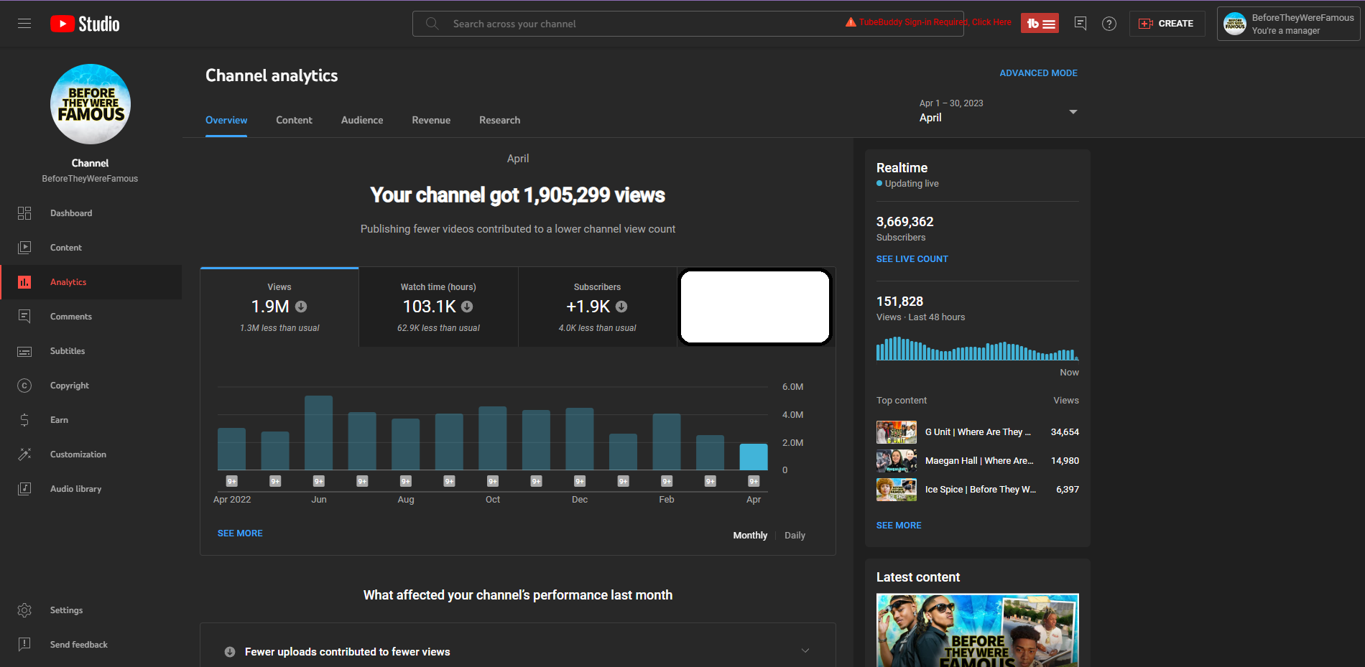Click the 'Your channel got 1,905,299 views' headline
The height and width of the screenshot is (667, 1365).
(518, 195)
